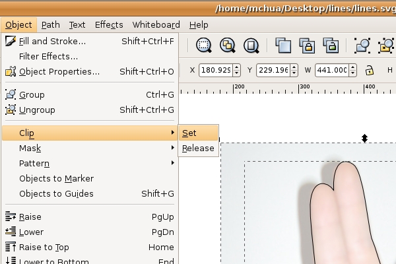Viewport: 396px width, 264px height.
Task: Increase the W value with stepper
Action: [x=353, y=67]
